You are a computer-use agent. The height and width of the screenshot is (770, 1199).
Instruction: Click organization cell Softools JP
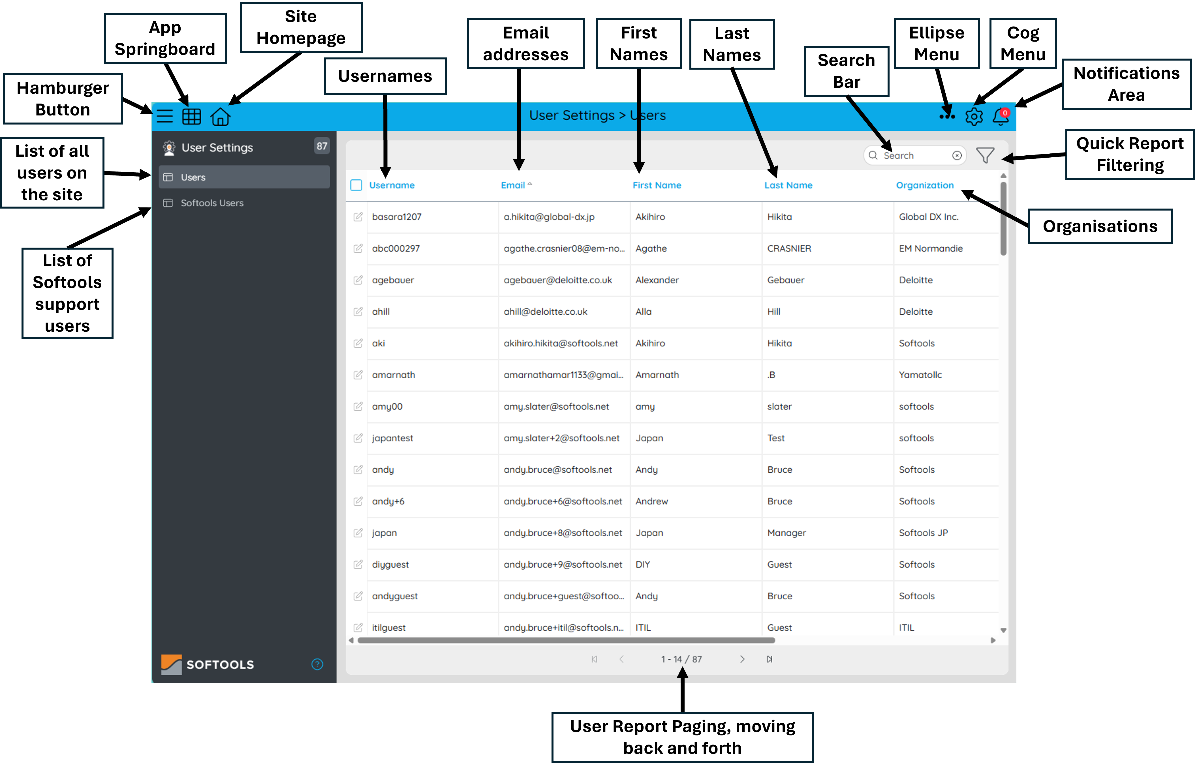[923, 533]
